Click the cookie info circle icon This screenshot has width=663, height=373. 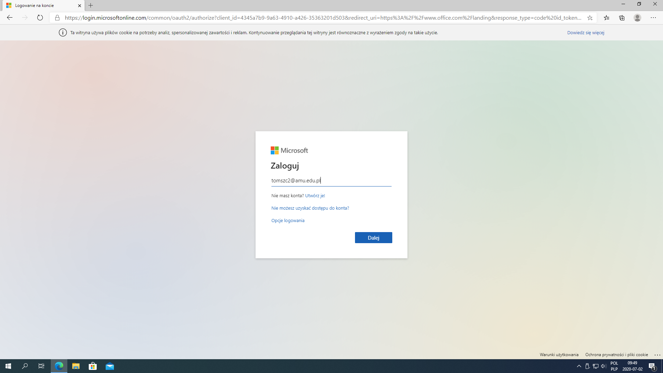(63, 32)
